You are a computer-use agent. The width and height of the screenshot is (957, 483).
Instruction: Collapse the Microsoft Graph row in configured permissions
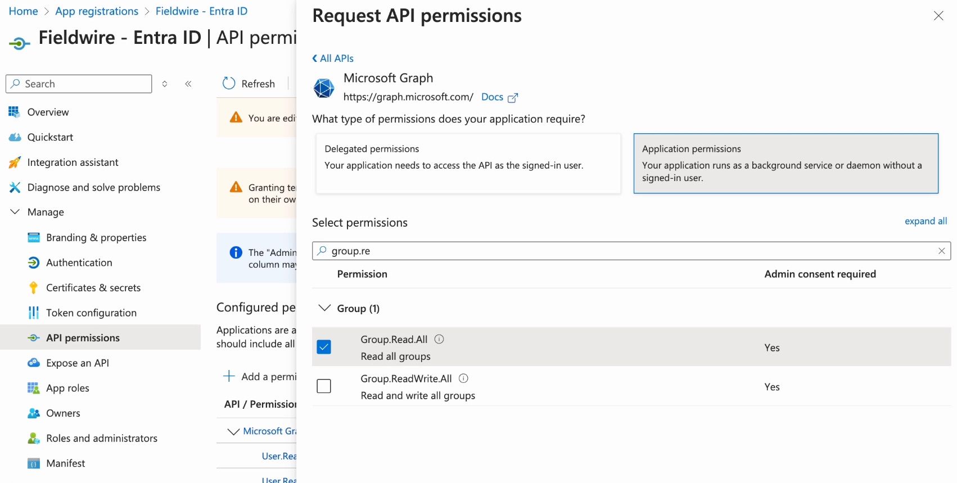(x=233, y=432)
